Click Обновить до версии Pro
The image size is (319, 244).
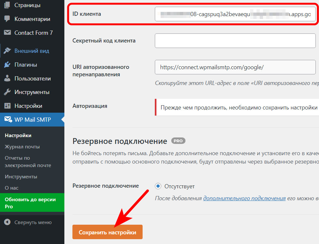32,203
